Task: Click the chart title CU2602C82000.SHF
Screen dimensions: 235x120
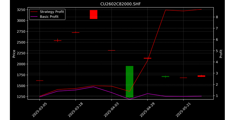Action: (120, 4)
